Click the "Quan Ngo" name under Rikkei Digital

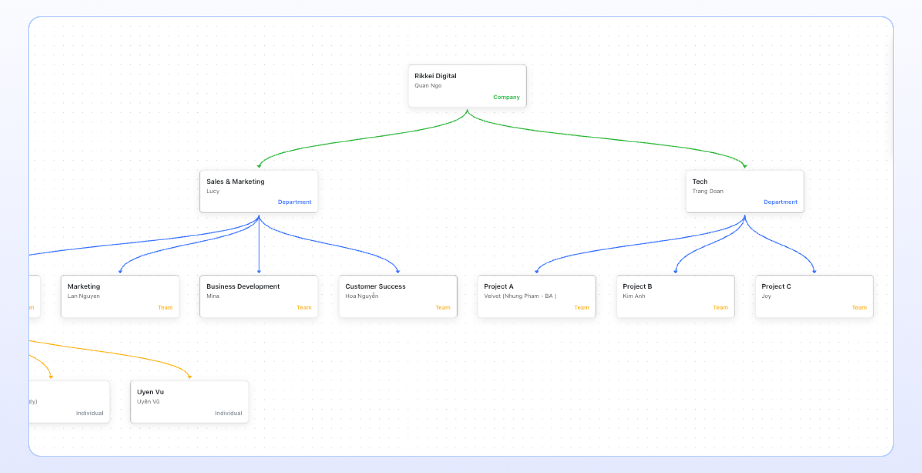coord(428,85)
